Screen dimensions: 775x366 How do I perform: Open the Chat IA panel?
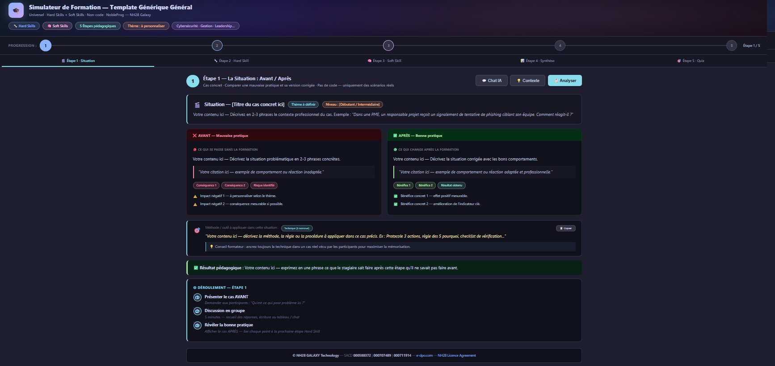tap(492, 81)
